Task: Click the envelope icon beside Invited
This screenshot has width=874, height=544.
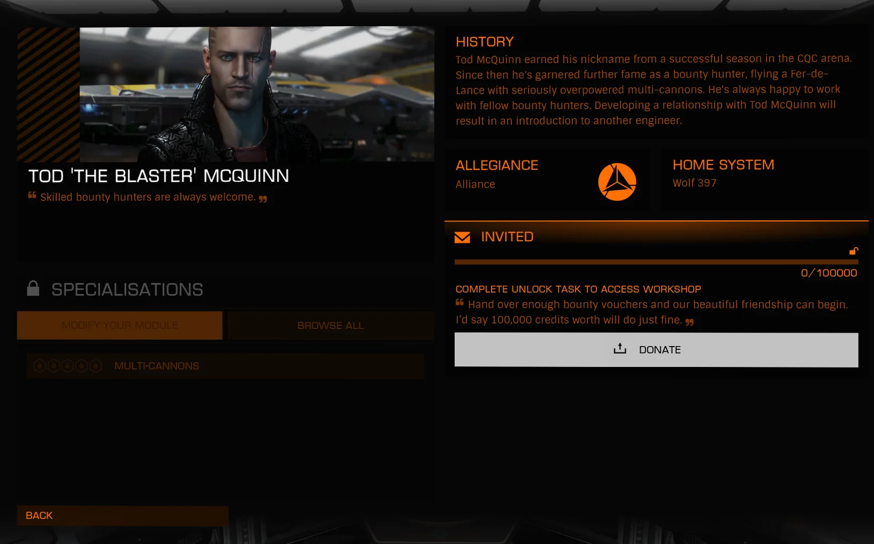Action: pyautogui.click(x=462, y=237)
